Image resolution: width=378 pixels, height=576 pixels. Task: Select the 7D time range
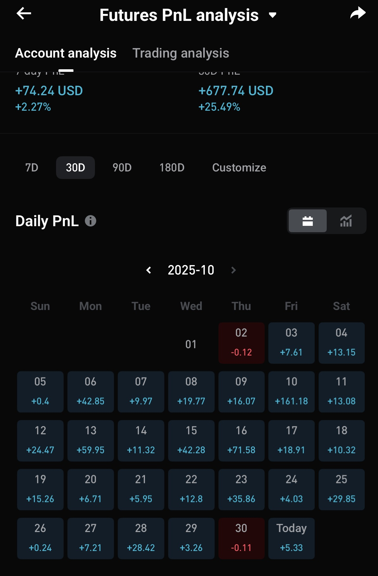32,168
